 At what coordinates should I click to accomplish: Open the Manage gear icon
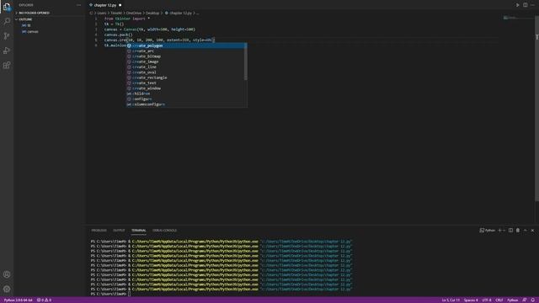coord(7,289)
